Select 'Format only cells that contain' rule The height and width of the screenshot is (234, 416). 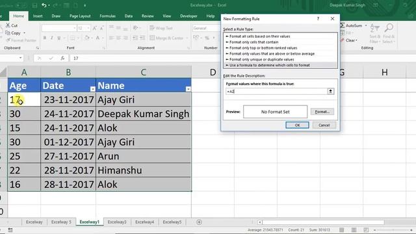(x=254, y=42)
